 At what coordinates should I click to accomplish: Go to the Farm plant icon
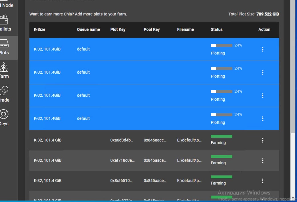[x=4, y=67]
